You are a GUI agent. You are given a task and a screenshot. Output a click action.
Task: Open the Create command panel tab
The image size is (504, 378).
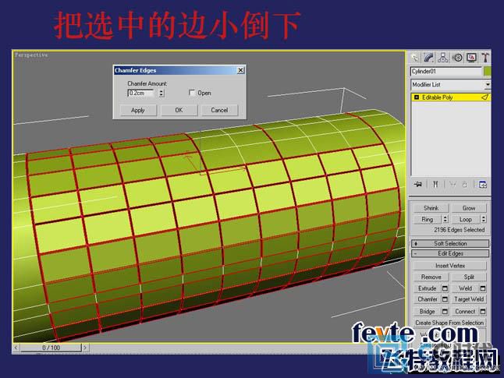[415, 58]
